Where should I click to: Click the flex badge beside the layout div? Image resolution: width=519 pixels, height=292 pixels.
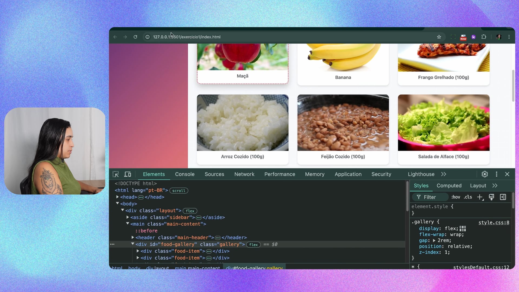190,211
